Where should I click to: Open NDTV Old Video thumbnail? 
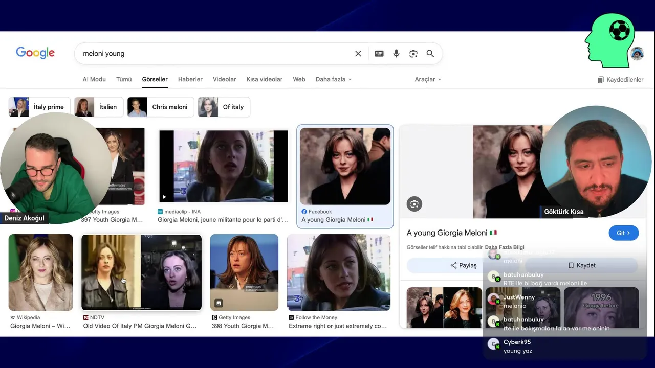point(142,272)
